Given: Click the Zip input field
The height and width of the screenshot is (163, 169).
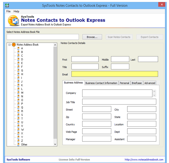Looking at the screenshot, I should coord(97,117).
